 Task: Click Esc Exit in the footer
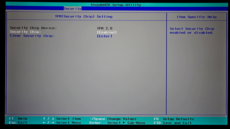coord(18,122)
